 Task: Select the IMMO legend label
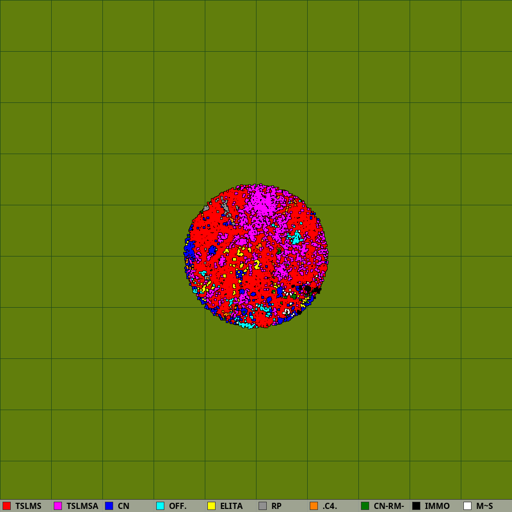click(437, 506)
